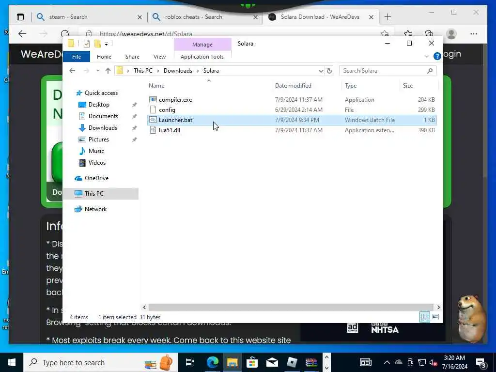Expand the ribbon chevron
The width and height of the screenshot is (496, 372).
pyautogui.click(x=426, y=56)
